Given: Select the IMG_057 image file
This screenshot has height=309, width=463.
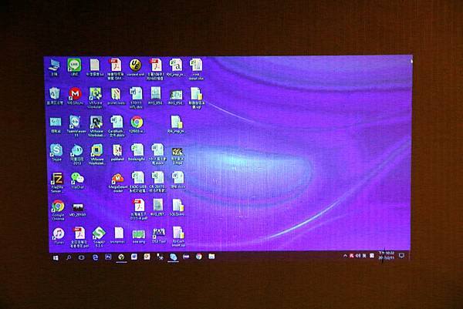Looking at the screenshot, I should [x=157, y=207].
